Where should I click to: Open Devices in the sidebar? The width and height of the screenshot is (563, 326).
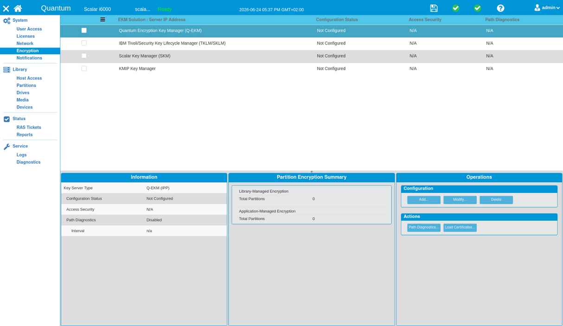[25, 107]
